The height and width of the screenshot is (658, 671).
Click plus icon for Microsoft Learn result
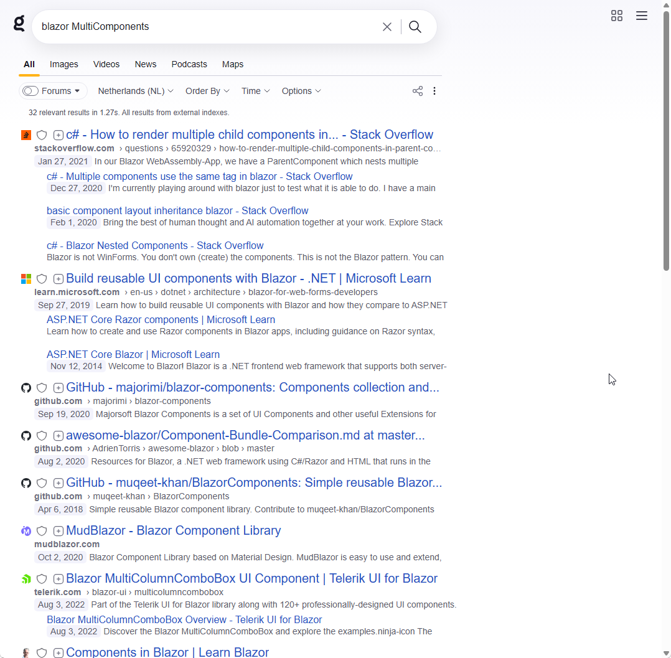[59, 279]
